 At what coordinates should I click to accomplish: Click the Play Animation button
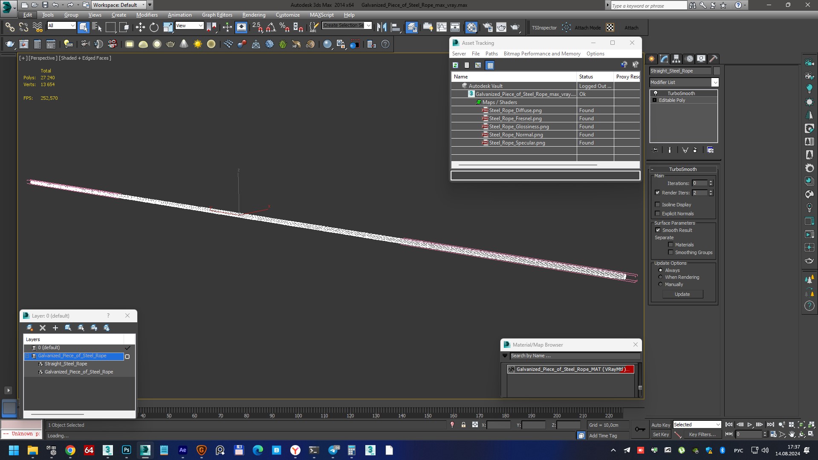(750, 425)
